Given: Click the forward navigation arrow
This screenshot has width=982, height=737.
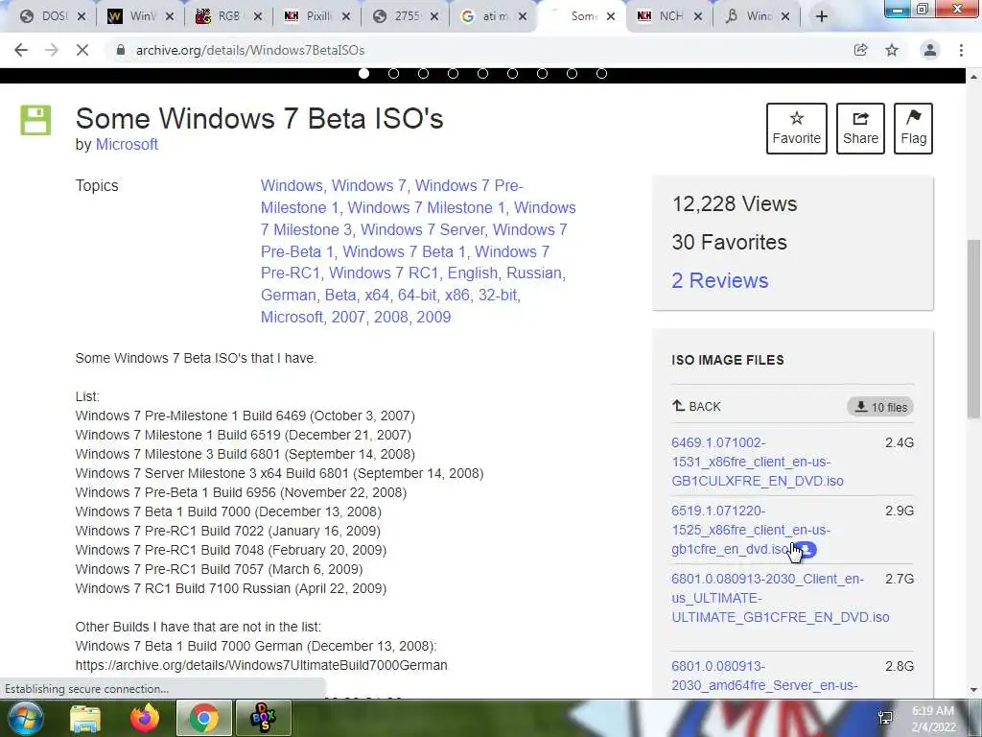Looking at the screenshot, I should (52, 50).
